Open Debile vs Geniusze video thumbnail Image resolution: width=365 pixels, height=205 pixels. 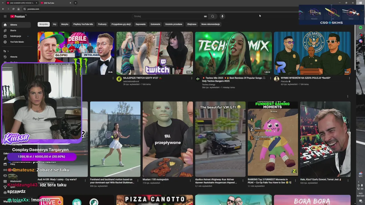tap(76, 53)
